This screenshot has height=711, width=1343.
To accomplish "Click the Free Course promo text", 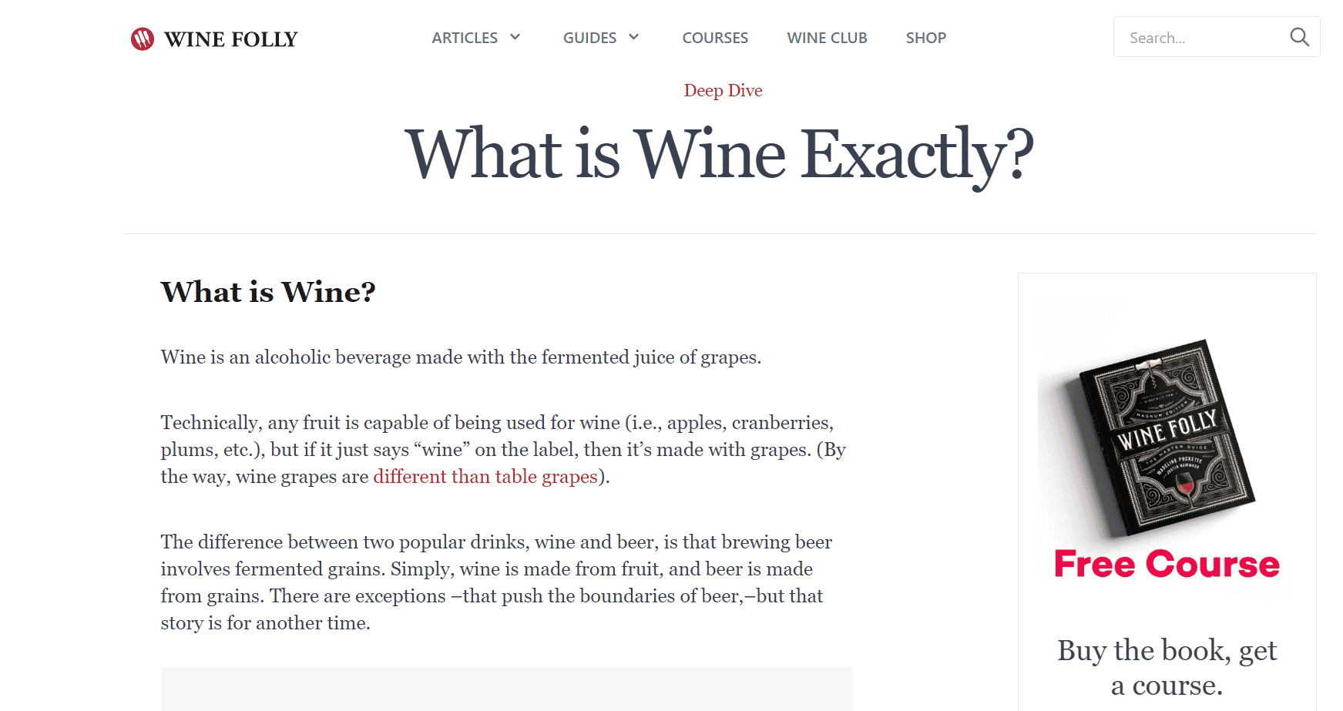I will 1167,564.
